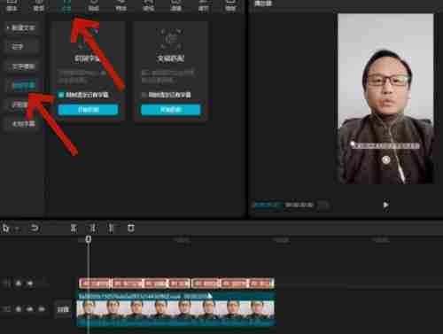Undo the last edit
The height and width of the screenshot is (334, 443).
[35, 228]
